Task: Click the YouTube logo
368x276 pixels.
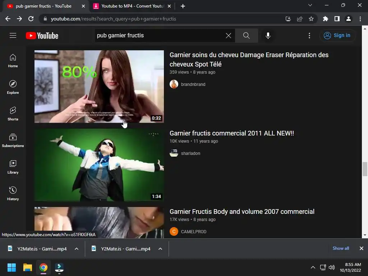Action: [42, 36]
